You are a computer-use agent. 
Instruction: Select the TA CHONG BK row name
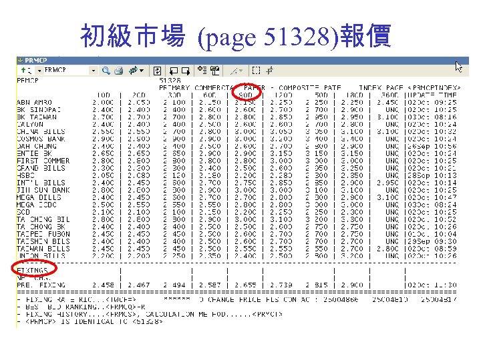[41, 227]
